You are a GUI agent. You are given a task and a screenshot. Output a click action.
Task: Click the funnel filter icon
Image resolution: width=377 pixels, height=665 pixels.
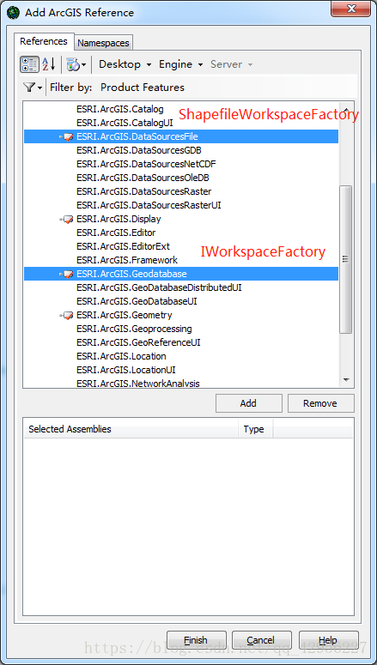tap(29, 88)
